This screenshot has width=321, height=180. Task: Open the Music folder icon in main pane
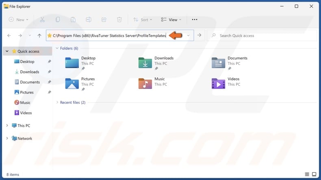[145, 84]
